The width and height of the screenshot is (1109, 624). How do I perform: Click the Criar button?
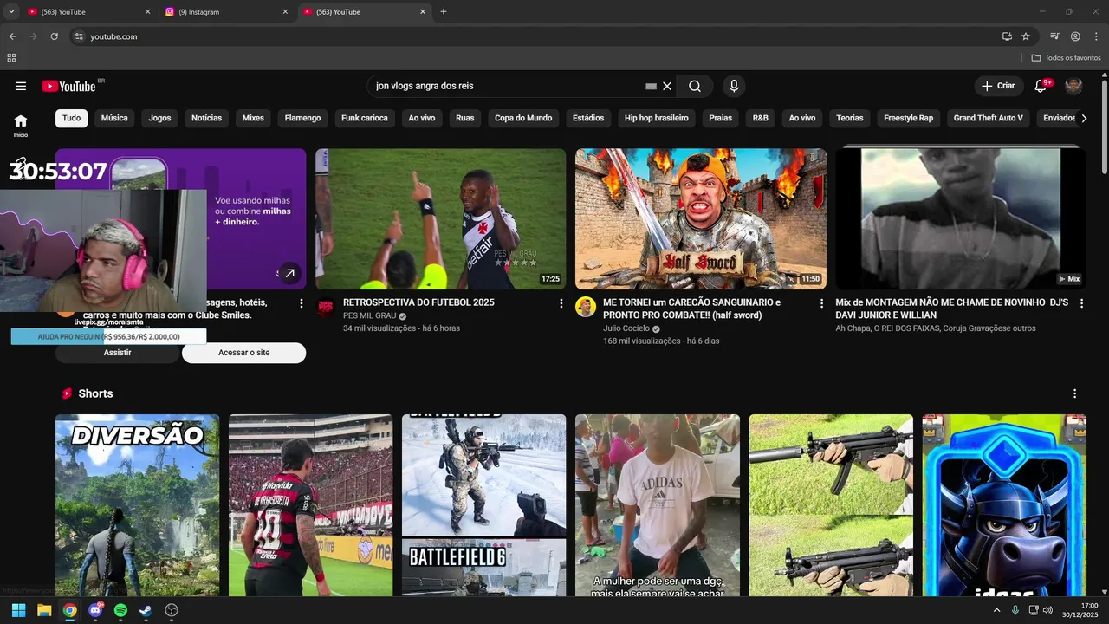pos(998,86)
